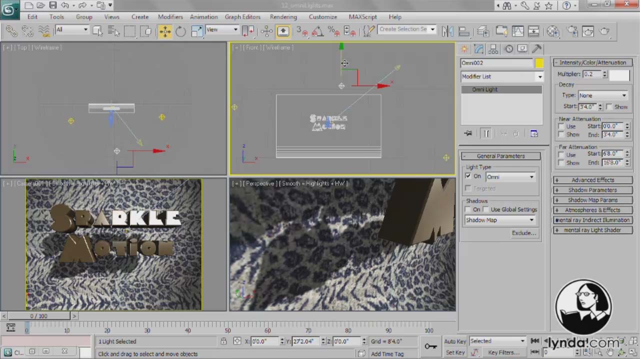Viewport: 640px width, 359px height.
Task: Open the Create panel in command panel
Action: (x=464, y=48)
